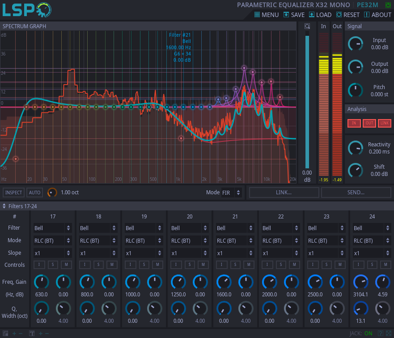
Task: Click RESET in the top bar
Action: (x=348, y=15)
